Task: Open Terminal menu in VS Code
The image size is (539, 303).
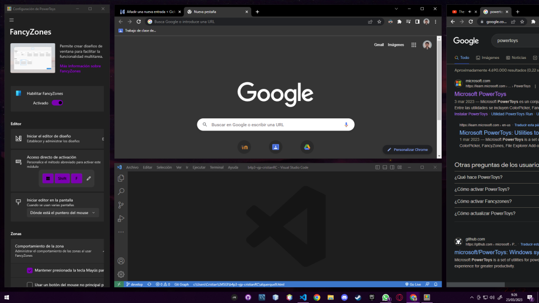Action: tap(216, 167)
